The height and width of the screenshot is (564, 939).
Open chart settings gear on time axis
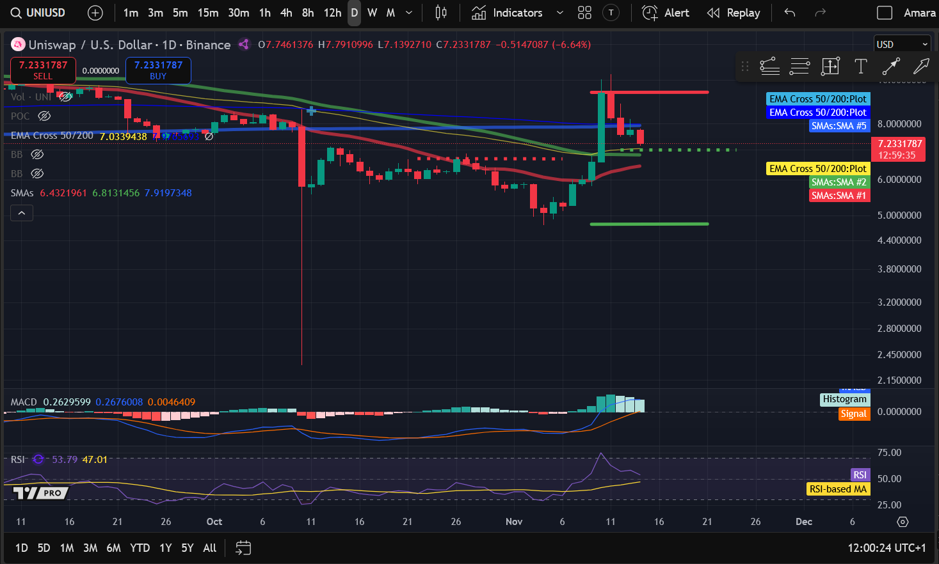903,522
